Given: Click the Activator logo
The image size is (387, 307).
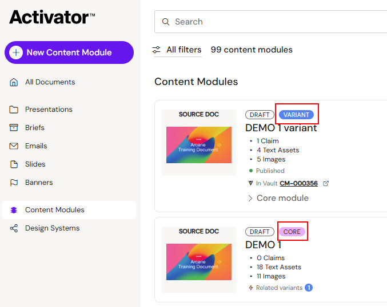Looking at the screenshot, I should pos(52,17).
